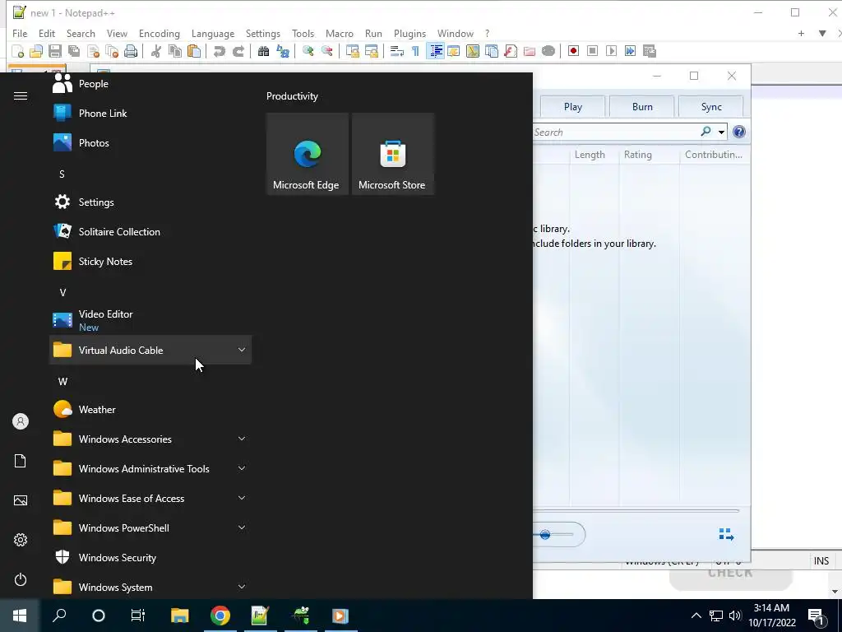
Task: Click the Open file icon in Notepad++
Action: [x=36, y=51]
